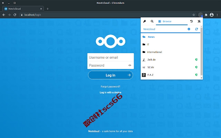Go back in browser history
The width and height of the screenshot is (221, 138).
[4, 15]
